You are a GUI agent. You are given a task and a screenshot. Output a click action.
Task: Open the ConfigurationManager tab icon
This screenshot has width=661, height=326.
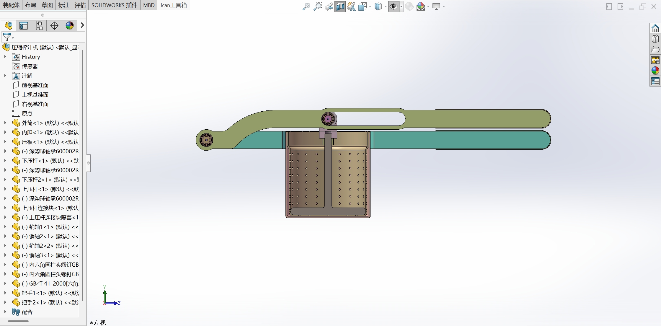point(39,26)
